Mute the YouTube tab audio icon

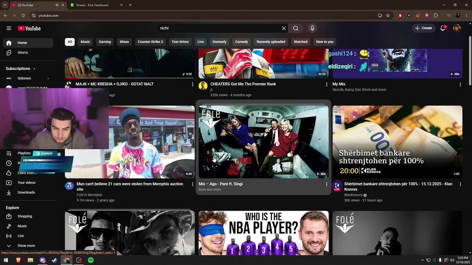(57, 5)
